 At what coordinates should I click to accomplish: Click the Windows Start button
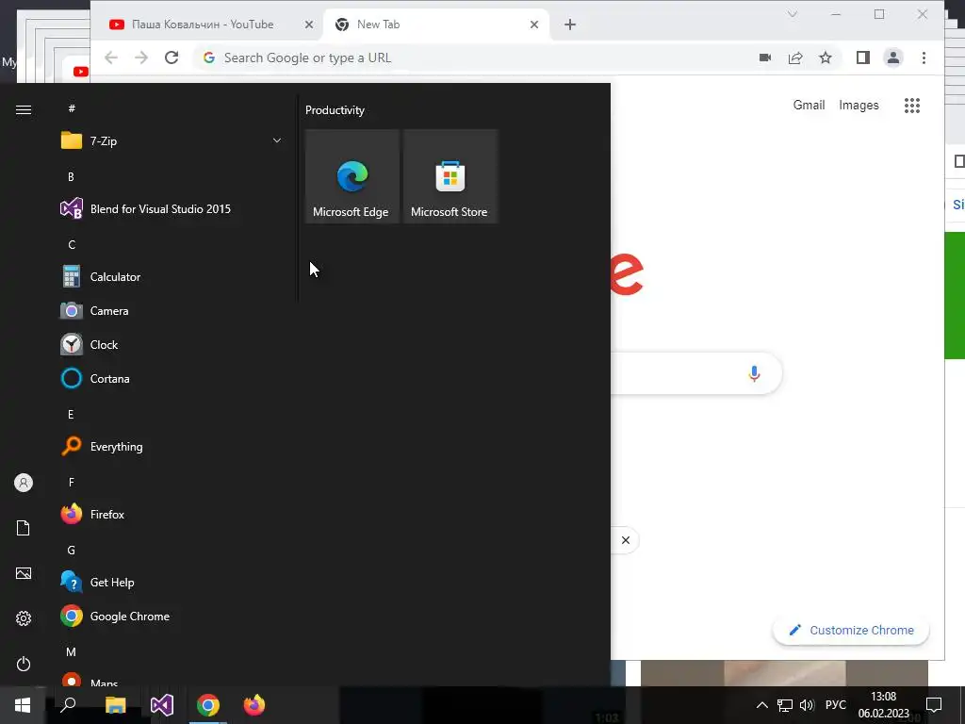pyautogui.click(x=23, y=705)
